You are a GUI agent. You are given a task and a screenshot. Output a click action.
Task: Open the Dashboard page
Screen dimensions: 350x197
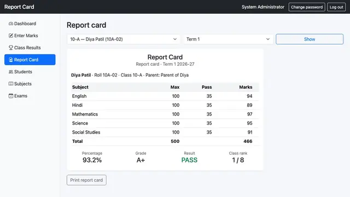click(30, 24)
